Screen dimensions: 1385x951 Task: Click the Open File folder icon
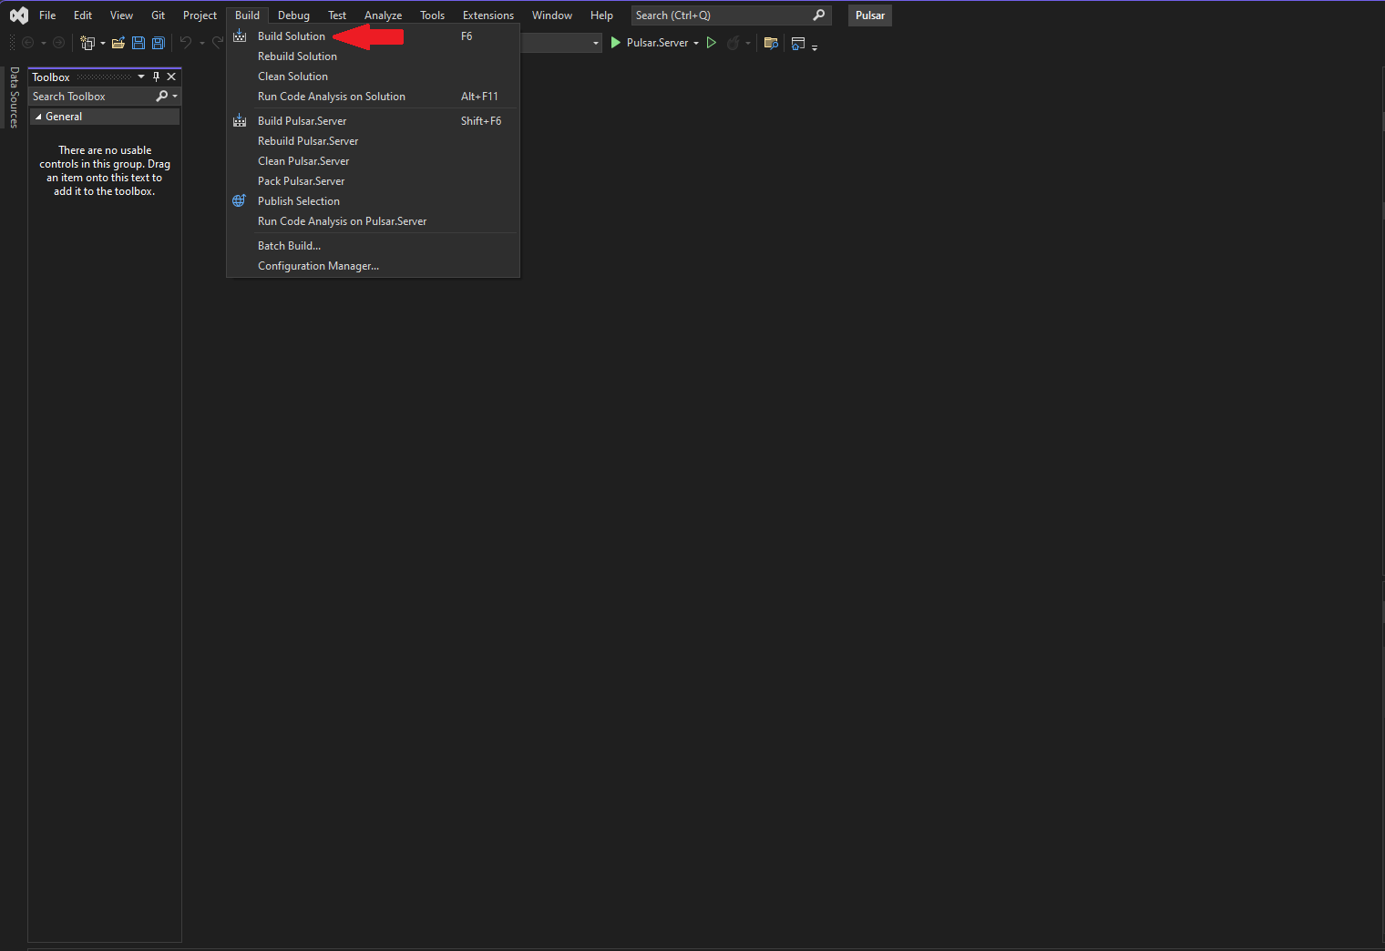click(118, 43)
